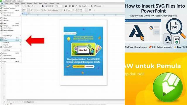Open the File menu tab
The image size is (187, 105).
coord(2,3)
